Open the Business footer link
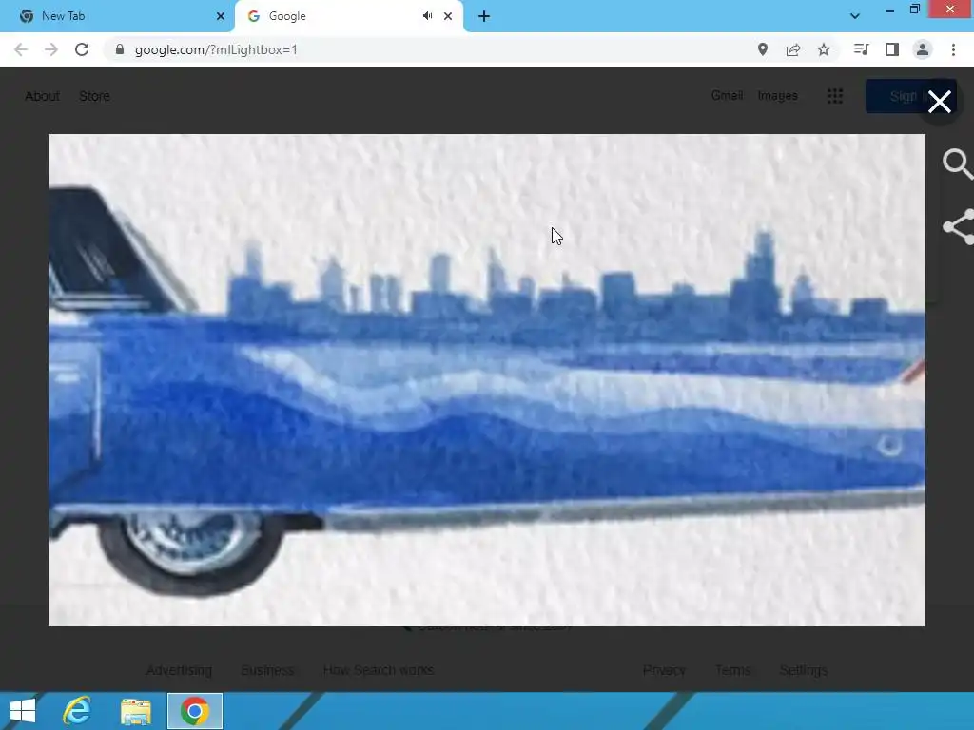 (x=267, y=670)
